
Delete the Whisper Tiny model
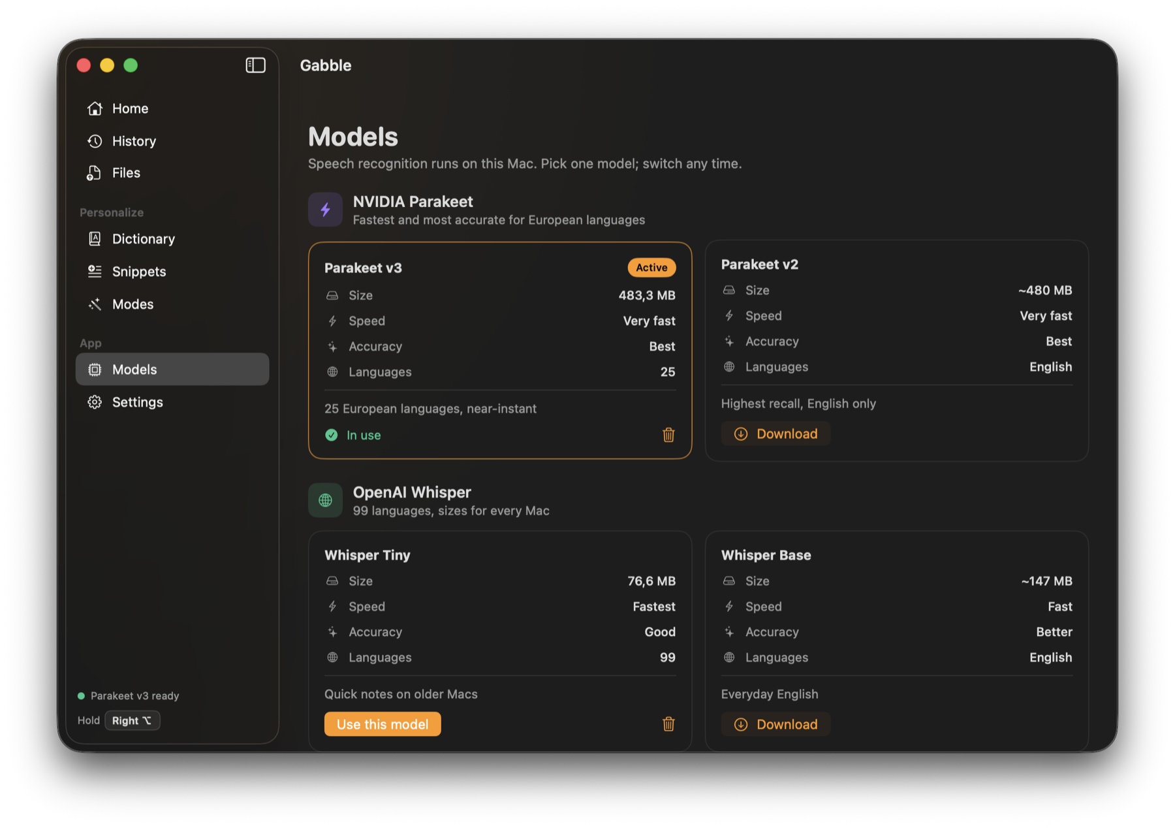pos(668,724)
